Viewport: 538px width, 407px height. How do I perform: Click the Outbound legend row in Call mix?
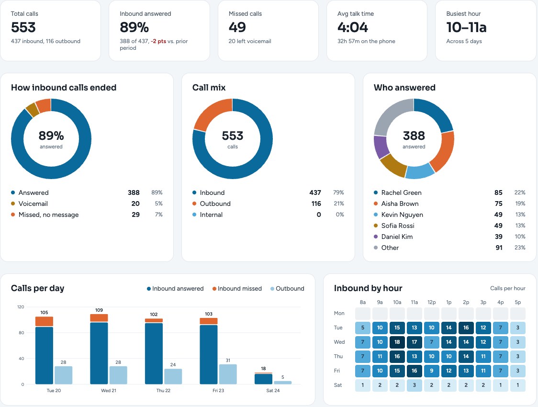click(x=268, y=204)
